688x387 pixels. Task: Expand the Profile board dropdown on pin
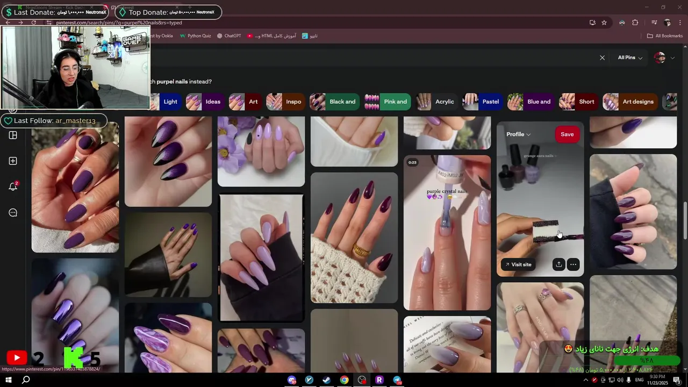[518, 134]
